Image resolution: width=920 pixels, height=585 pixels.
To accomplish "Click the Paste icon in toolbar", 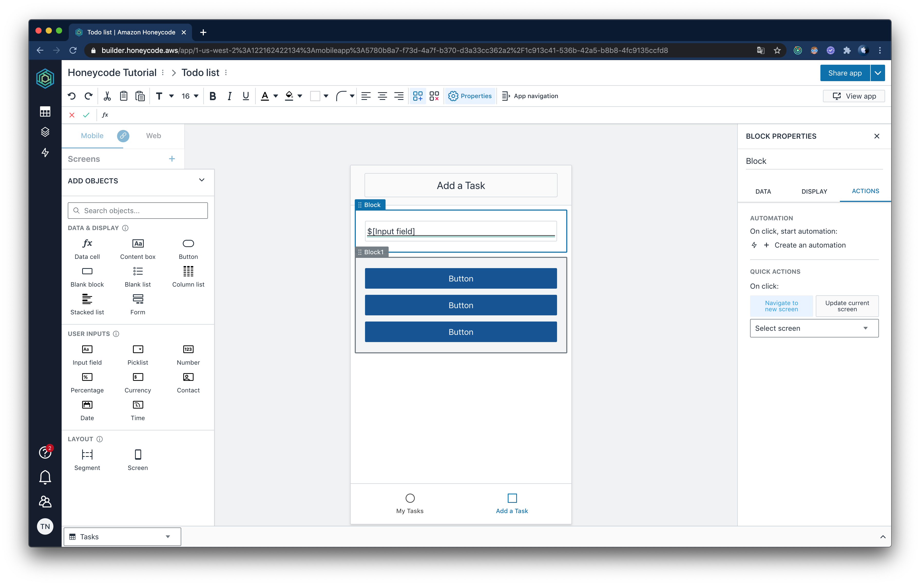I will tap(140, 96).
